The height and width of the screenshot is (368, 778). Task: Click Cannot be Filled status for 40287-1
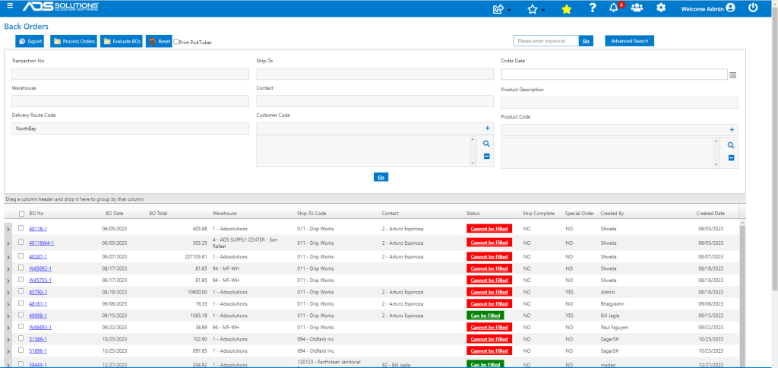click(x=489, y=257)
